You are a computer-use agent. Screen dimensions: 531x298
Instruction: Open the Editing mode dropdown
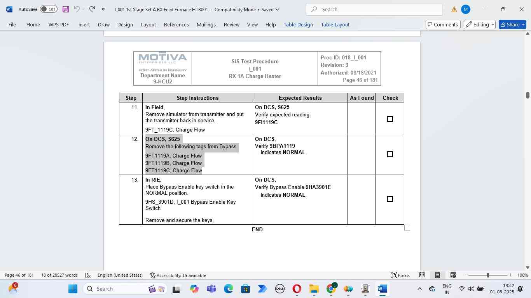(480, 24)
